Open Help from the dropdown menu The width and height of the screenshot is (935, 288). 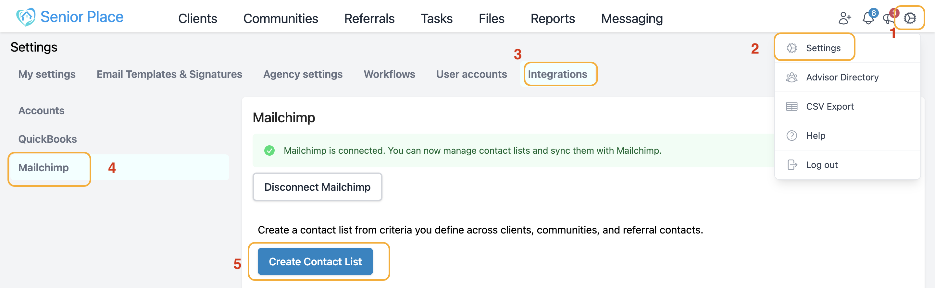point(847,136)
